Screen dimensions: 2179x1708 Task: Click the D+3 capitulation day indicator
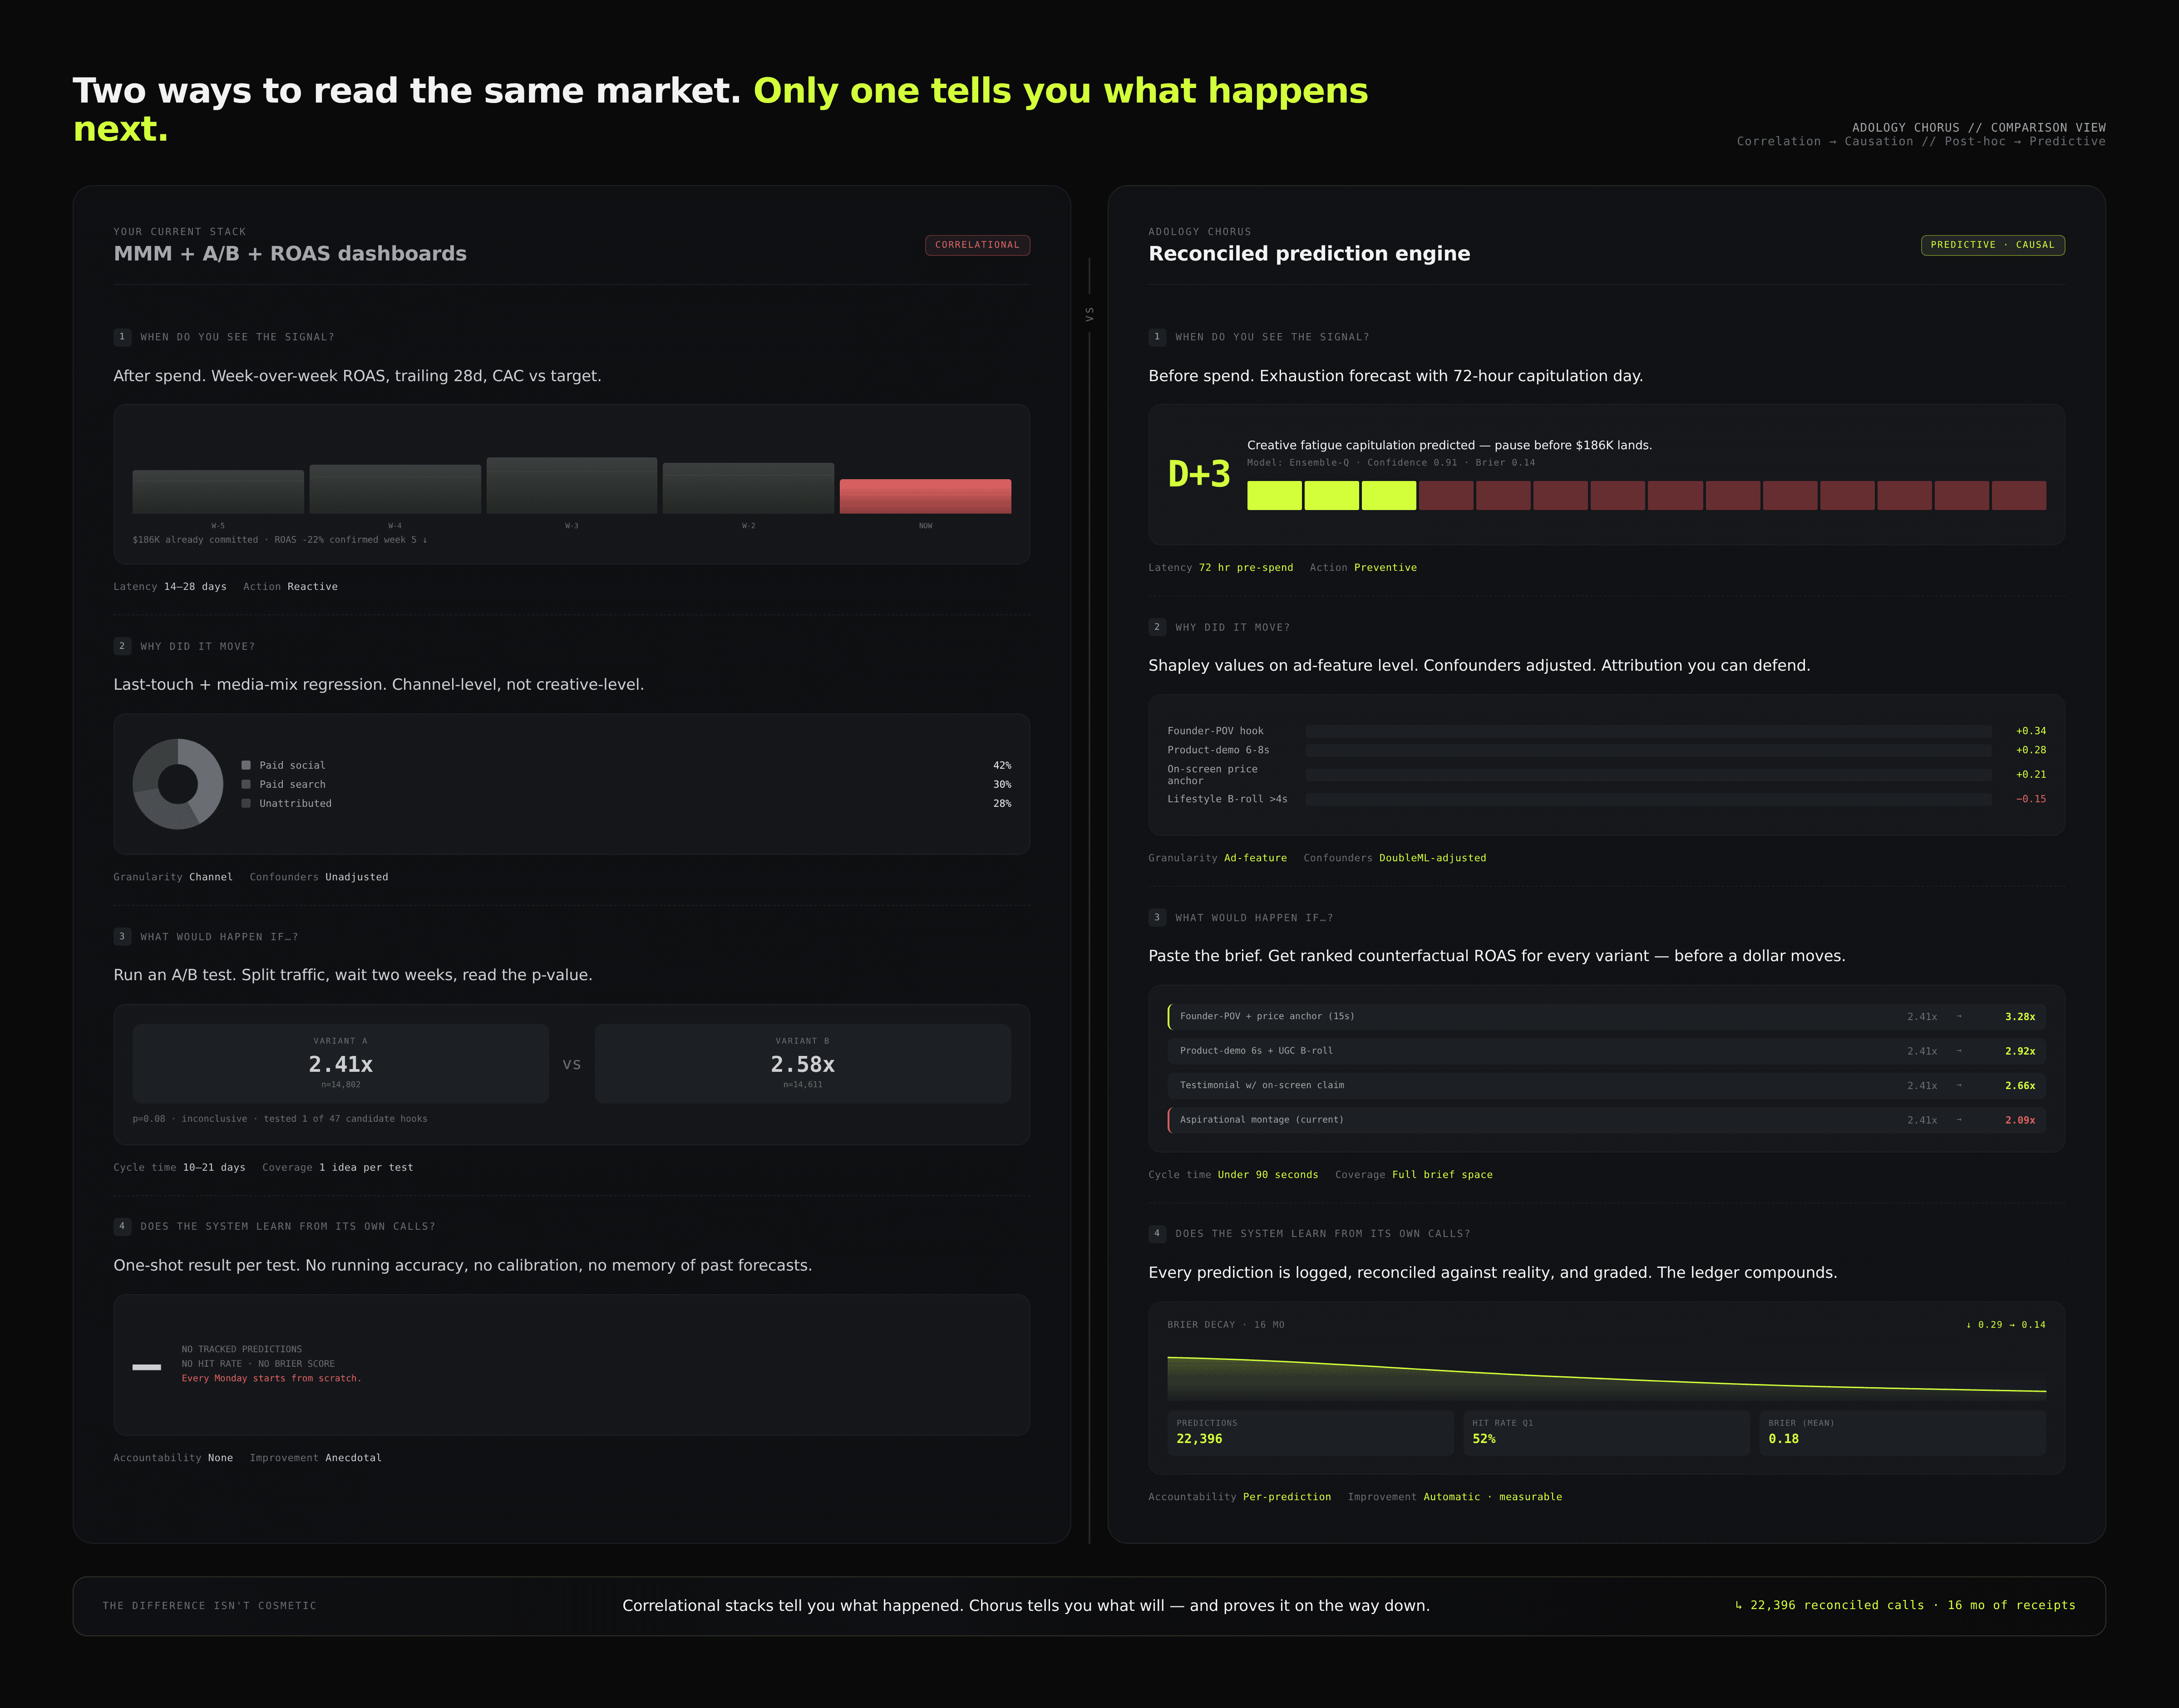click(x=1198, y=474)
